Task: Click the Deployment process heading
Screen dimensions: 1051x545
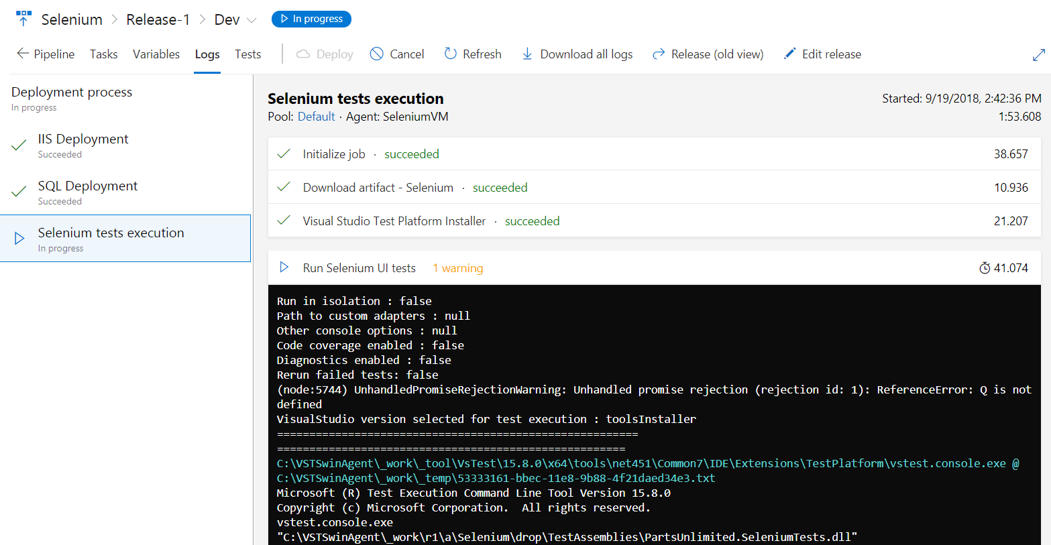Action: (72, 92)
